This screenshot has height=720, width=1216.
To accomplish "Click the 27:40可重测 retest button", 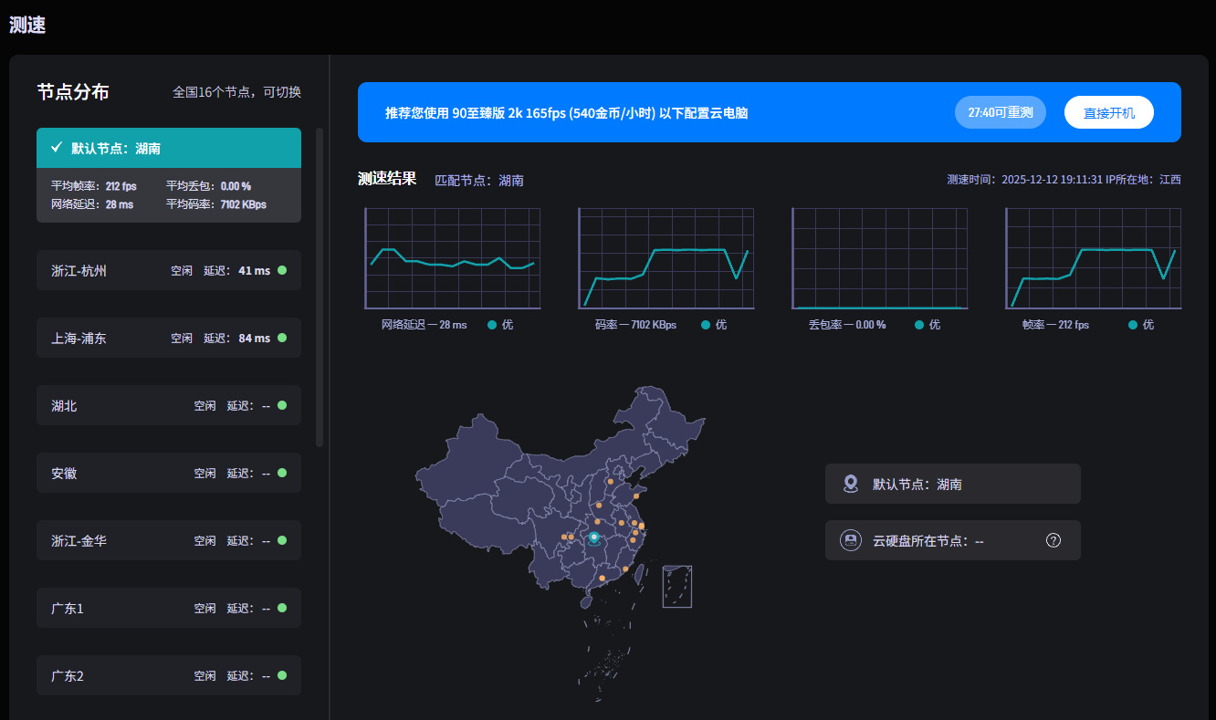I will click(1001, 112).
